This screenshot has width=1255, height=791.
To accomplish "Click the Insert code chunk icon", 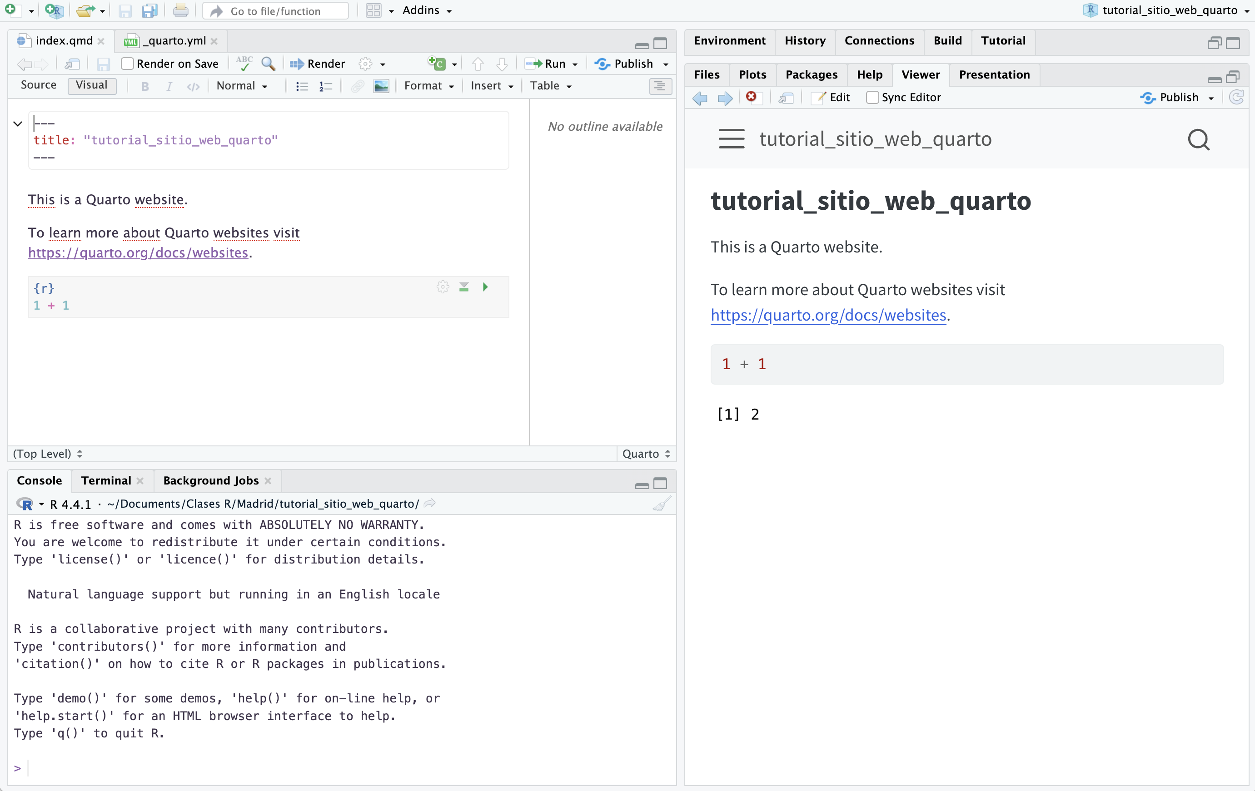I will click(x=437, y=64).
